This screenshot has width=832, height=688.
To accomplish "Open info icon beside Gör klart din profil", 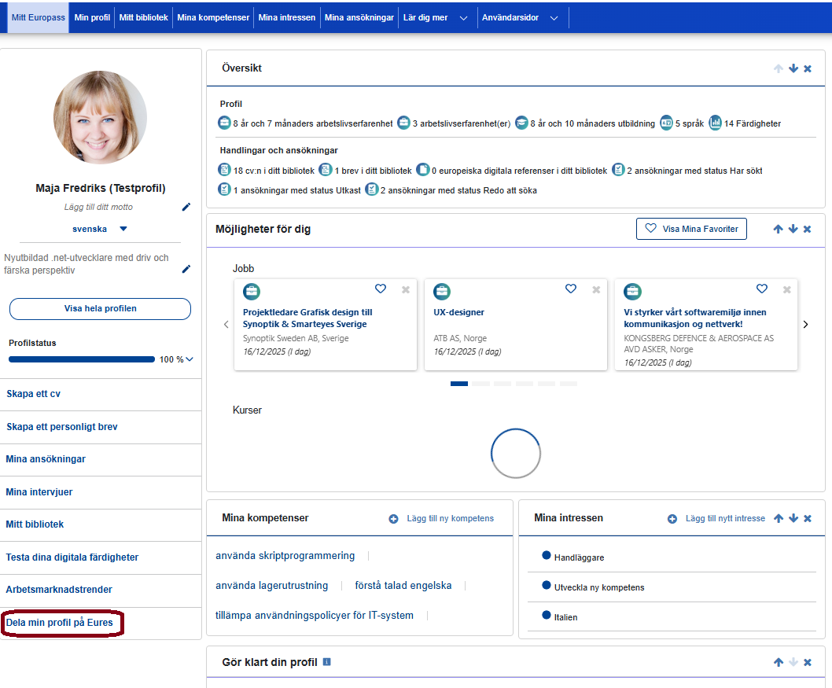I will [x=327, y=662].
